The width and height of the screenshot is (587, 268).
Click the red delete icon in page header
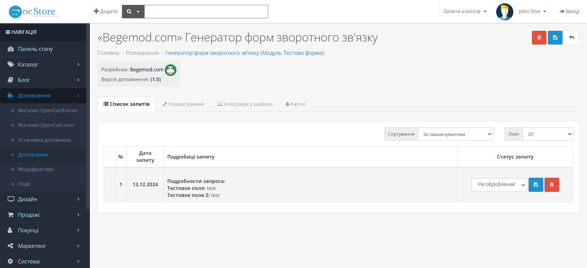(x=539, y=38)
